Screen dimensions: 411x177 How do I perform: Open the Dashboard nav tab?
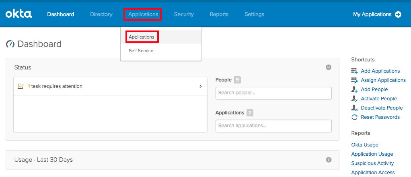click(x=61, y=14)
